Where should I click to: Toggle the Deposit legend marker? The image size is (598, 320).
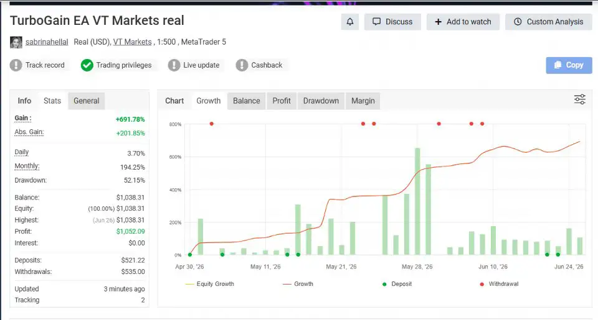(x=397, y=284)
